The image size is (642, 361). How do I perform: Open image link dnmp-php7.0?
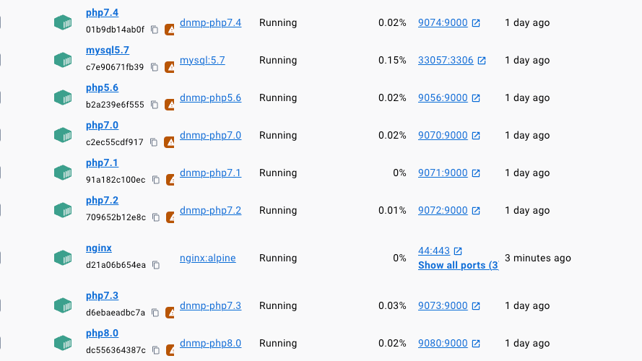pos(210,135)
